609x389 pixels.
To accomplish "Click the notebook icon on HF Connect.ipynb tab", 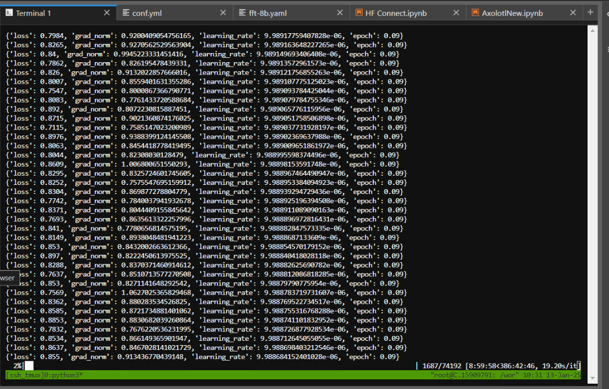I will (359, 13).
